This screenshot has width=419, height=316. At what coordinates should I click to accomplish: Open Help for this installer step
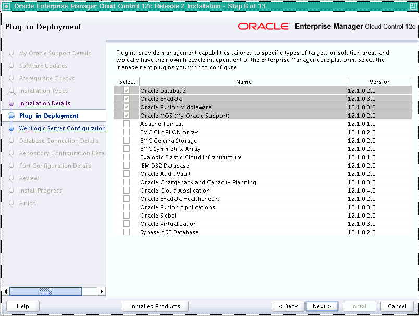pyautogui.click(x=23, y=306)
